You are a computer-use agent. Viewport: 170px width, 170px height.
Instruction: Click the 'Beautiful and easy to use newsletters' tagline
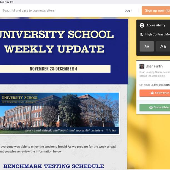(x=29, y=11)
